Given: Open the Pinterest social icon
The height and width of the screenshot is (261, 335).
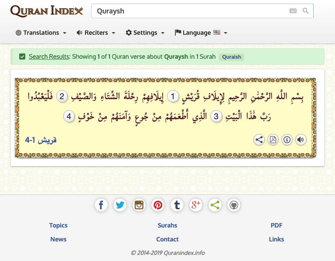Looking at the screenshot, I should (x=158, y=205).
